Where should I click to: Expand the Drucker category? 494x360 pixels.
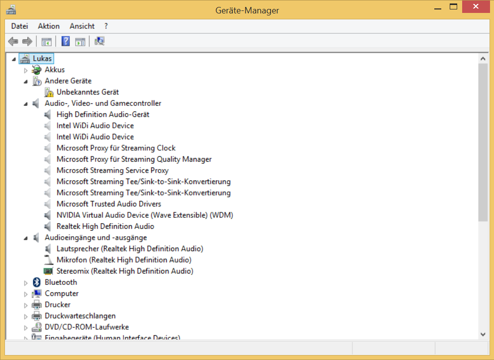click(x=25, y=305)
